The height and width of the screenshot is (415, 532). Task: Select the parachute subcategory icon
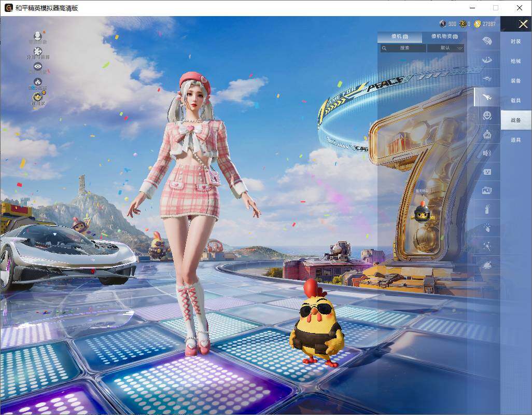click(487, 60)
